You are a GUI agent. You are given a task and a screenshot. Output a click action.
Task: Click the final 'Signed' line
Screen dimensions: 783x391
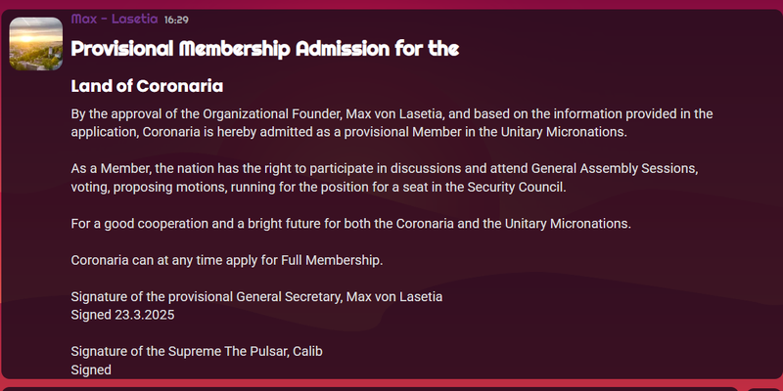(92, 369)
